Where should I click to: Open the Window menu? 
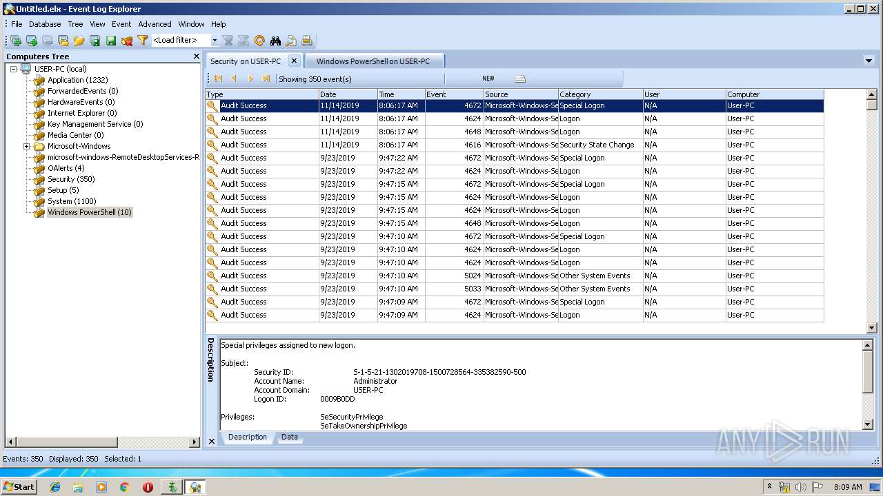191,24
